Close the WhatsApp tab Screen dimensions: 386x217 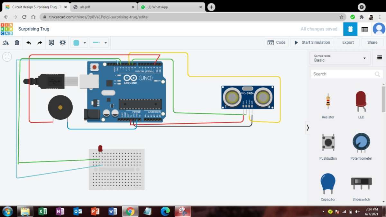pyautogui.click(x=200, y=7)
